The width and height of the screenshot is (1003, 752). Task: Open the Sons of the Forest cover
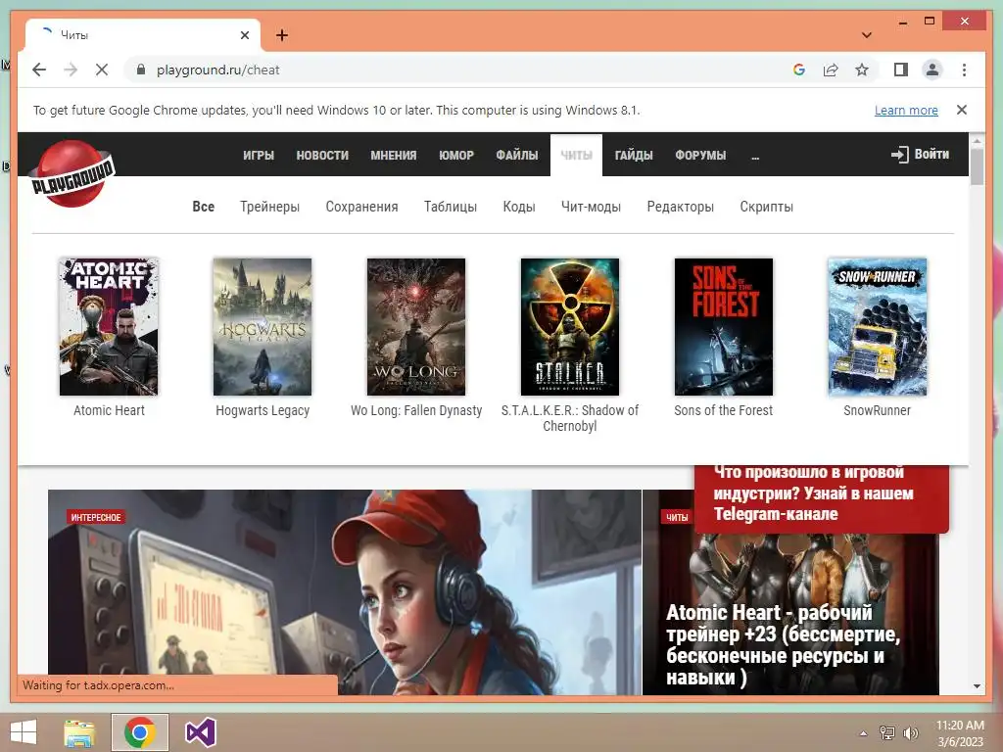[724, 327]
